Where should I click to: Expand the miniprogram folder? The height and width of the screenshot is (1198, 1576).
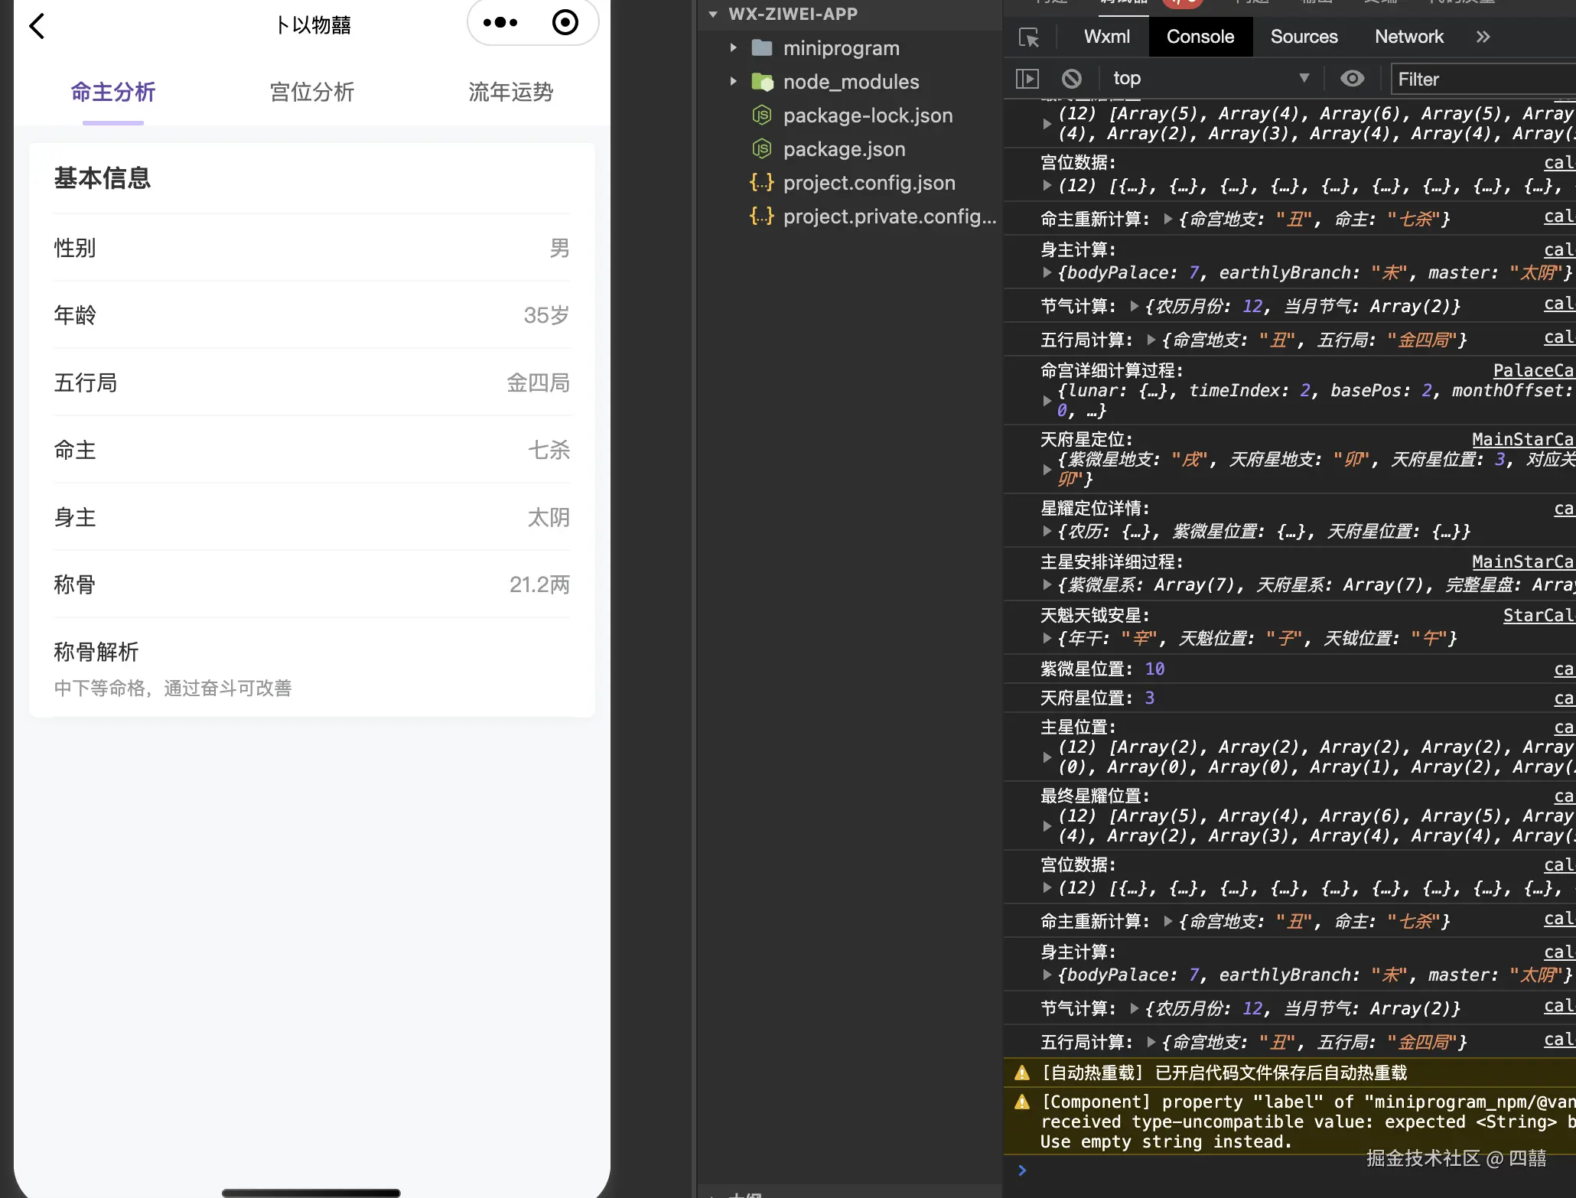pos(733,48)
